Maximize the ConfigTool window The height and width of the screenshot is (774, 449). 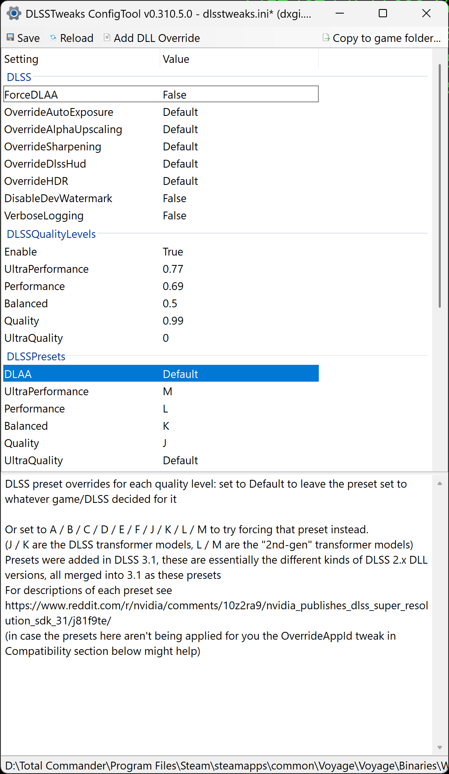pyautogui.click(x=382, y=14)
